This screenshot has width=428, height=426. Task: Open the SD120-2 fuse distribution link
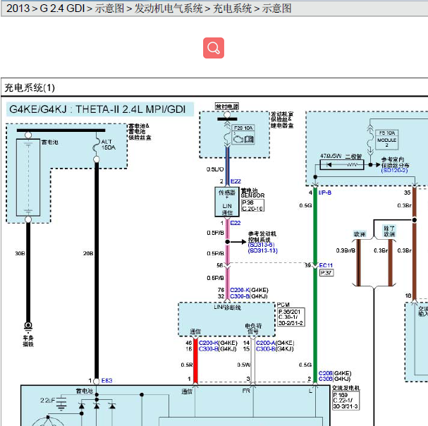coord(394,171)
